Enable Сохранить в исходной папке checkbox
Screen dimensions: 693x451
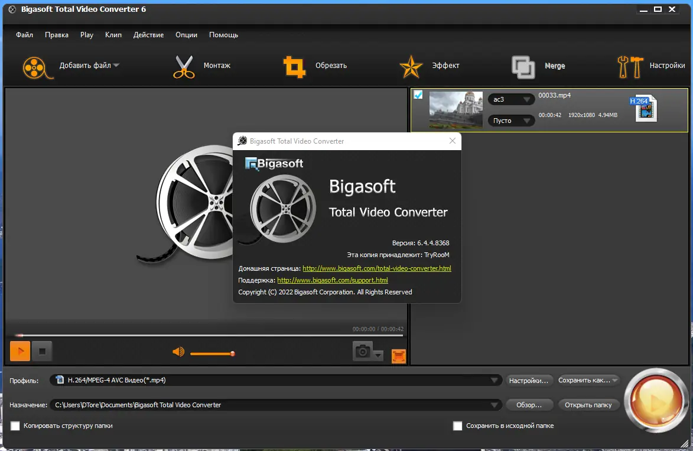pos(457,426)
